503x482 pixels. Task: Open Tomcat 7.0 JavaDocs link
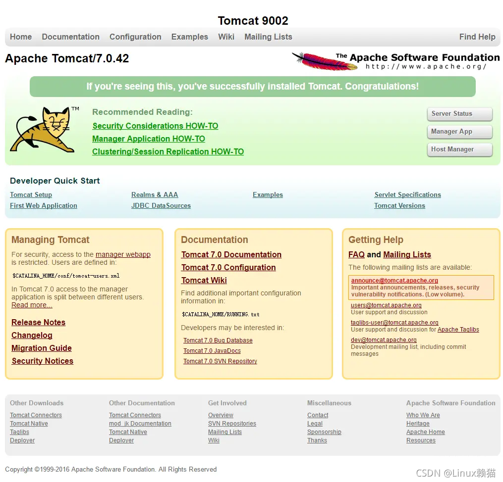(212, 351)
